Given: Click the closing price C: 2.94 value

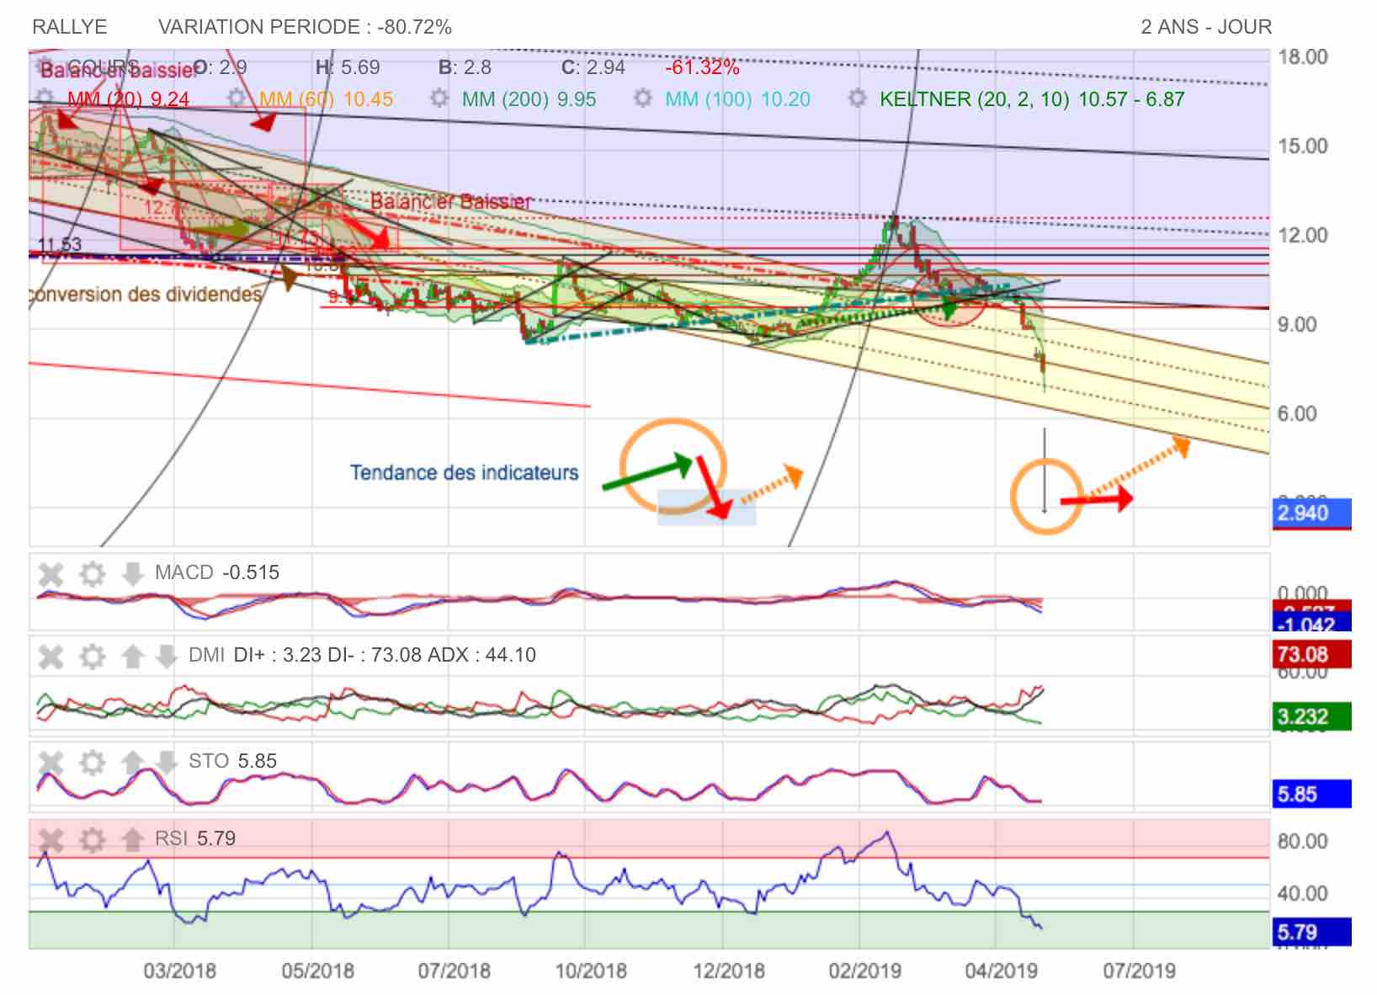Looking at the screenshot, I should (x=593, y=67).
